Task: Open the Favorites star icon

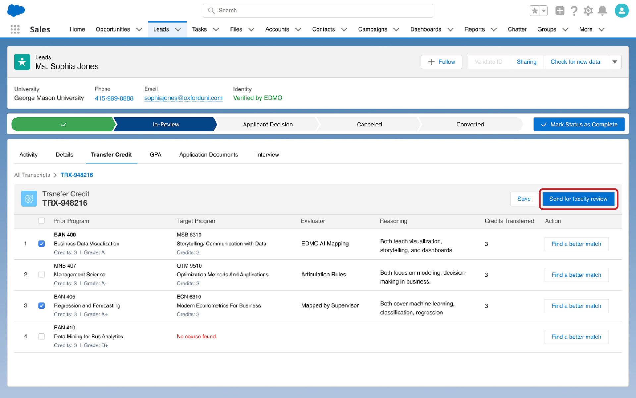Action: point(535,11)
